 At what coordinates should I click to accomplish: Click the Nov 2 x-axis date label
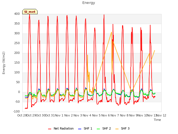click(68, 115)
